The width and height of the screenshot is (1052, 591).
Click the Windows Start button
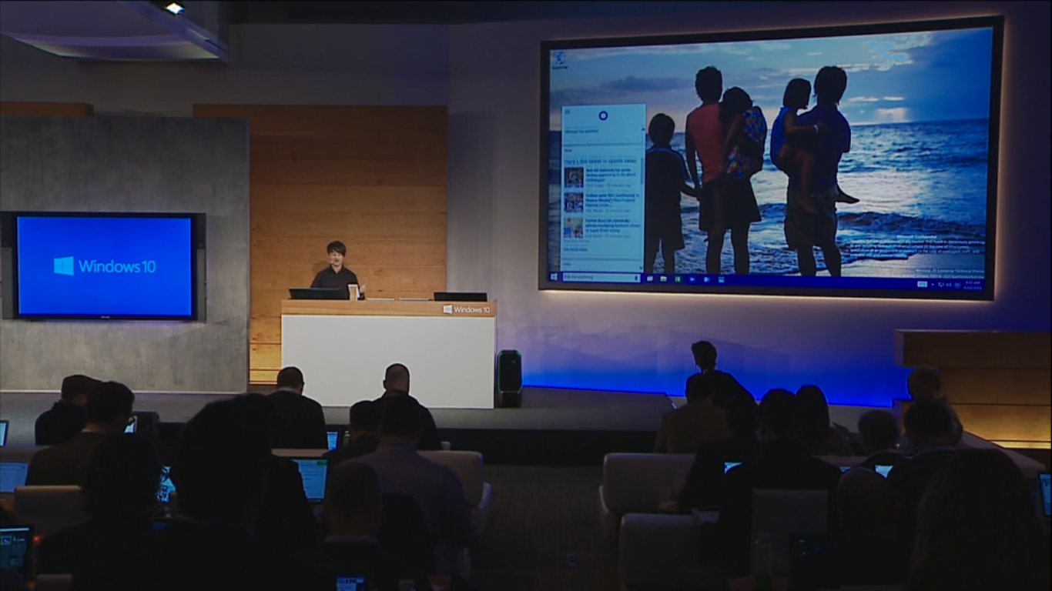tap(553, 276)
